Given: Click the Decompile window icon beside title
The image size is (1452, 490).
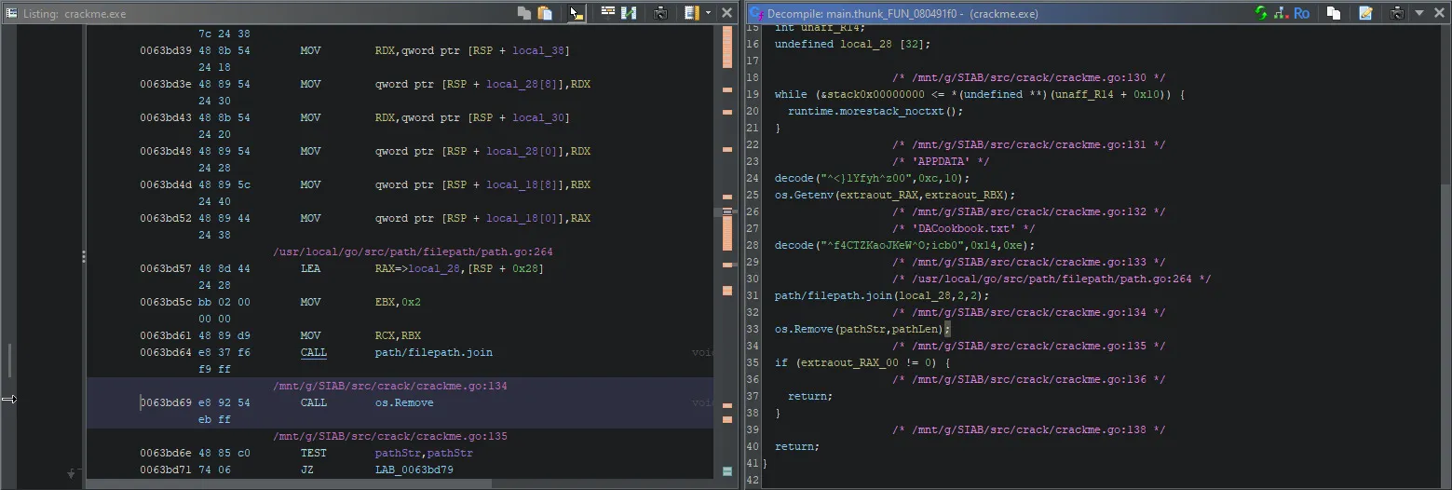Looking at the screenshot, I should click(755, 14).
